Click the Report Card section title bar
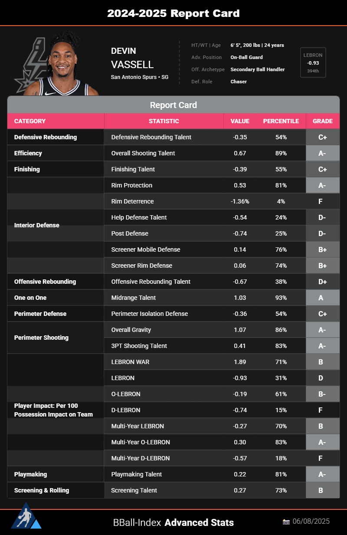 tap(173, 105)
